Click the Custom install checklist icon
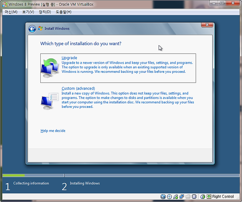This screenshot has height=202, width=242. click(50, 101)
